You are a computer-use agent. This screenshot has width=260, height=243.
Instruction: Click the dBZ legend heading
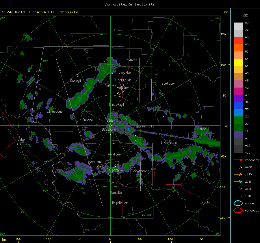pos(245,15)
